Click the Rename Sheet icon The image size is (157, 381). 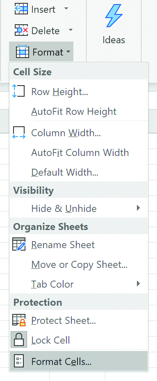click(18, 244)
